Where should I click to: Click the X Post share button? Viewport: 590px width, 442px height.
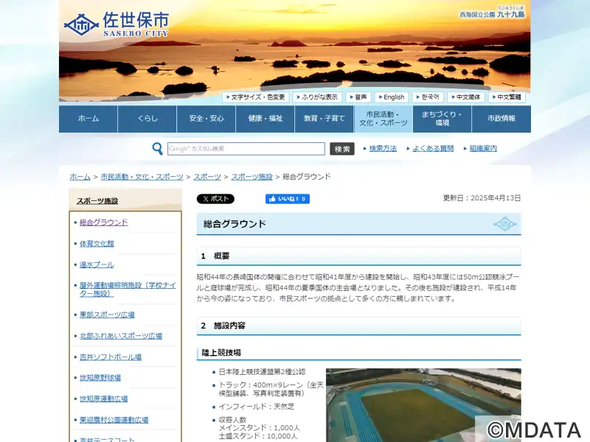[x=215, y=199]
